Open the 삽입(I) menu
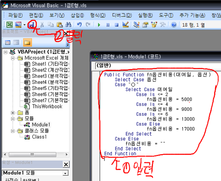This screenshot has width=221, height=181. 77,15
